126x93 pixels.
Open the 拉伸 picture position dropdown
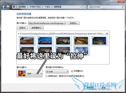click(29, 74)
